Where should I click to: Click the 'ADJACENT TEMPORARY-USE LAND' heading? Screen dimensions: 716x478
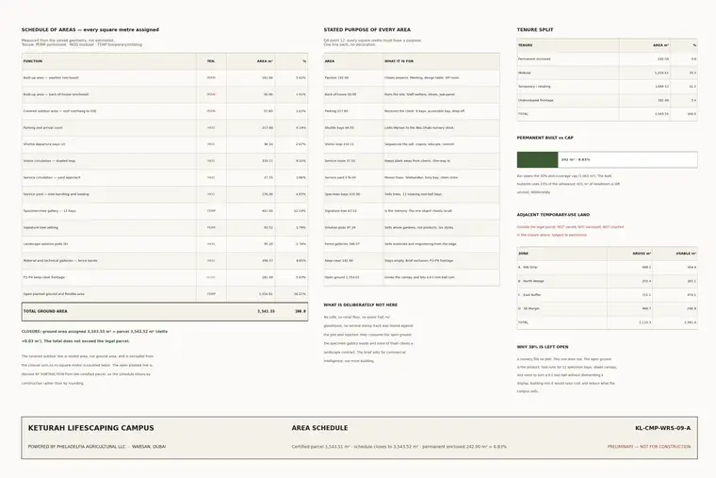[553, 215]
